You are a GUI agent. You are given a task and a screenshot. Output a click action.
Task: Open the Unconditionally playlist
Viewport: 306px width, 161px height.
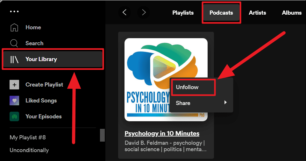pos(29,150)
